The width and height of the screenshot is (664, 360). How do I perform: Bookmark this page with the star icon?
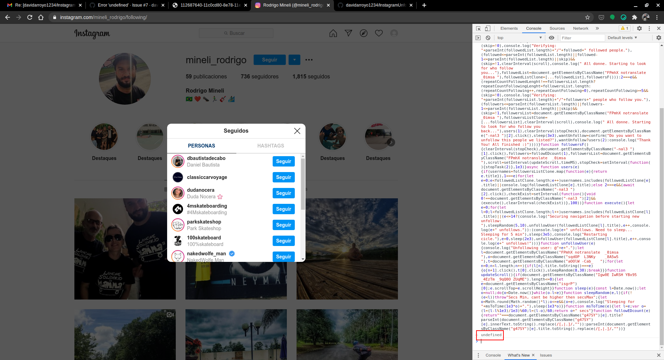pyautogui.click(x=588, y=17)
